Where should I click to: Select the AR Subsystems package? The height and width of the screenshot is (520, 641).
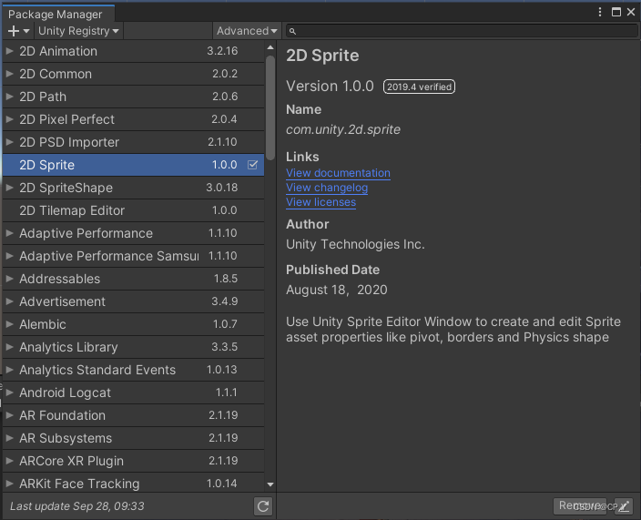click(133, 438)
